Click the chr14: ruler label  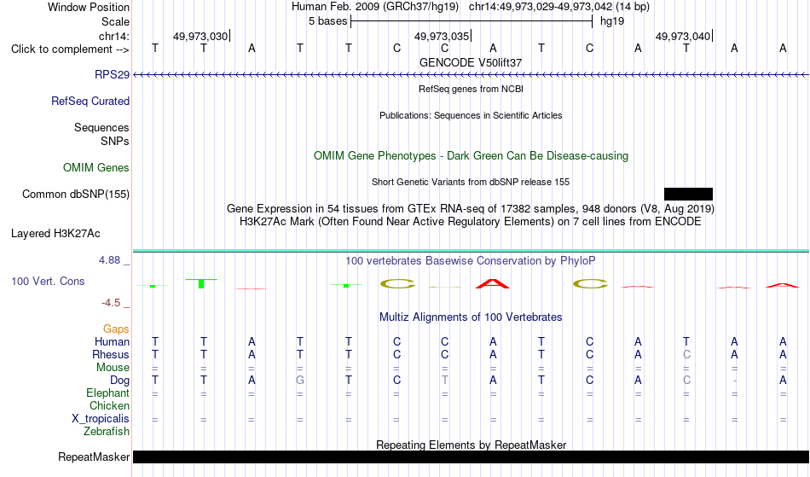113,36
